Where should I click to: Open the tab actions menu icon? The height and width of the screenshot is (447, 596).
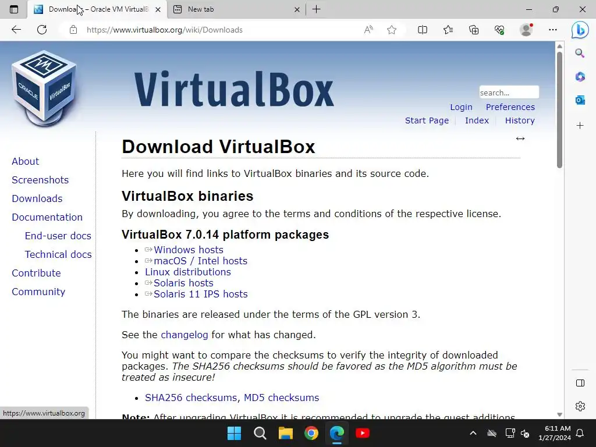point(14,9)
